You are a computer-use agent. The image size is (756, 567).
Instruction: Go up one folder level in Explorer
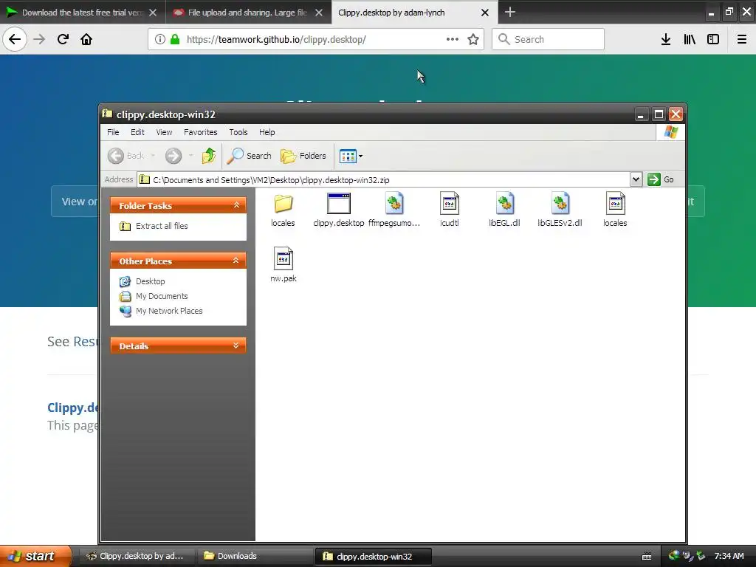[x=208, y=156]
